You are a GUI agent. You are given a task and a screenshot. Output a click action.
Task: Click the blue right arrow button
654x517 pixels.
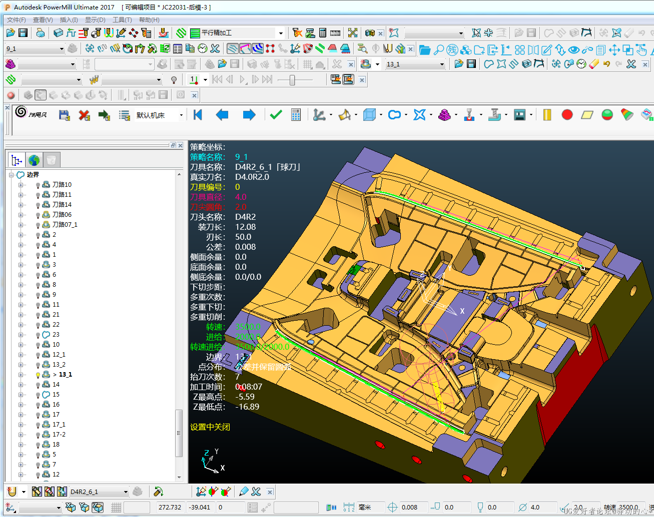[249, 115]
